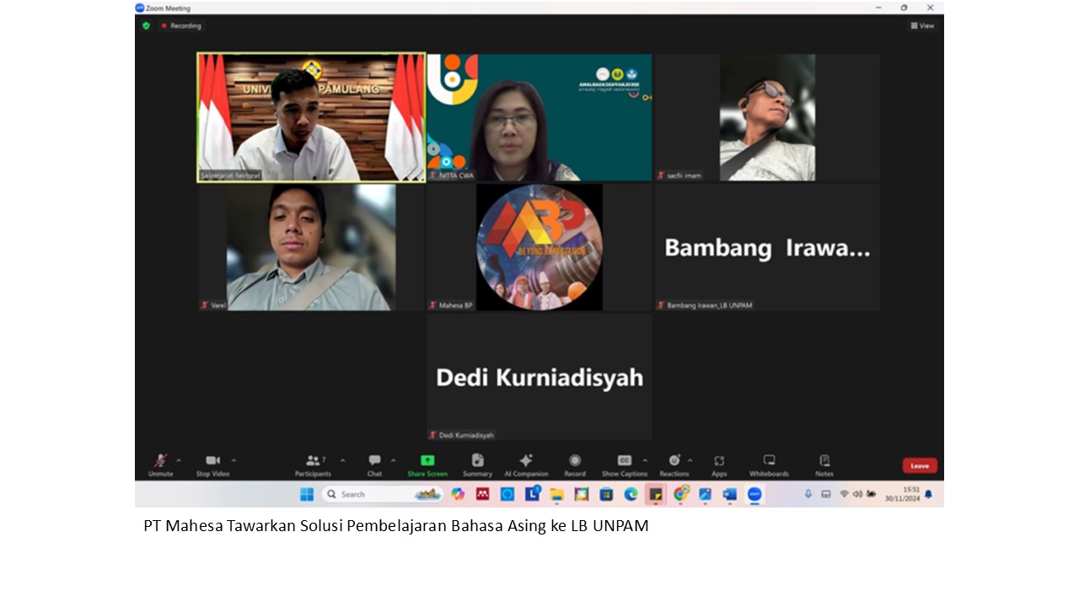Open the Windows Start menu
1079x607 pixels.
[x=307, y=494]
